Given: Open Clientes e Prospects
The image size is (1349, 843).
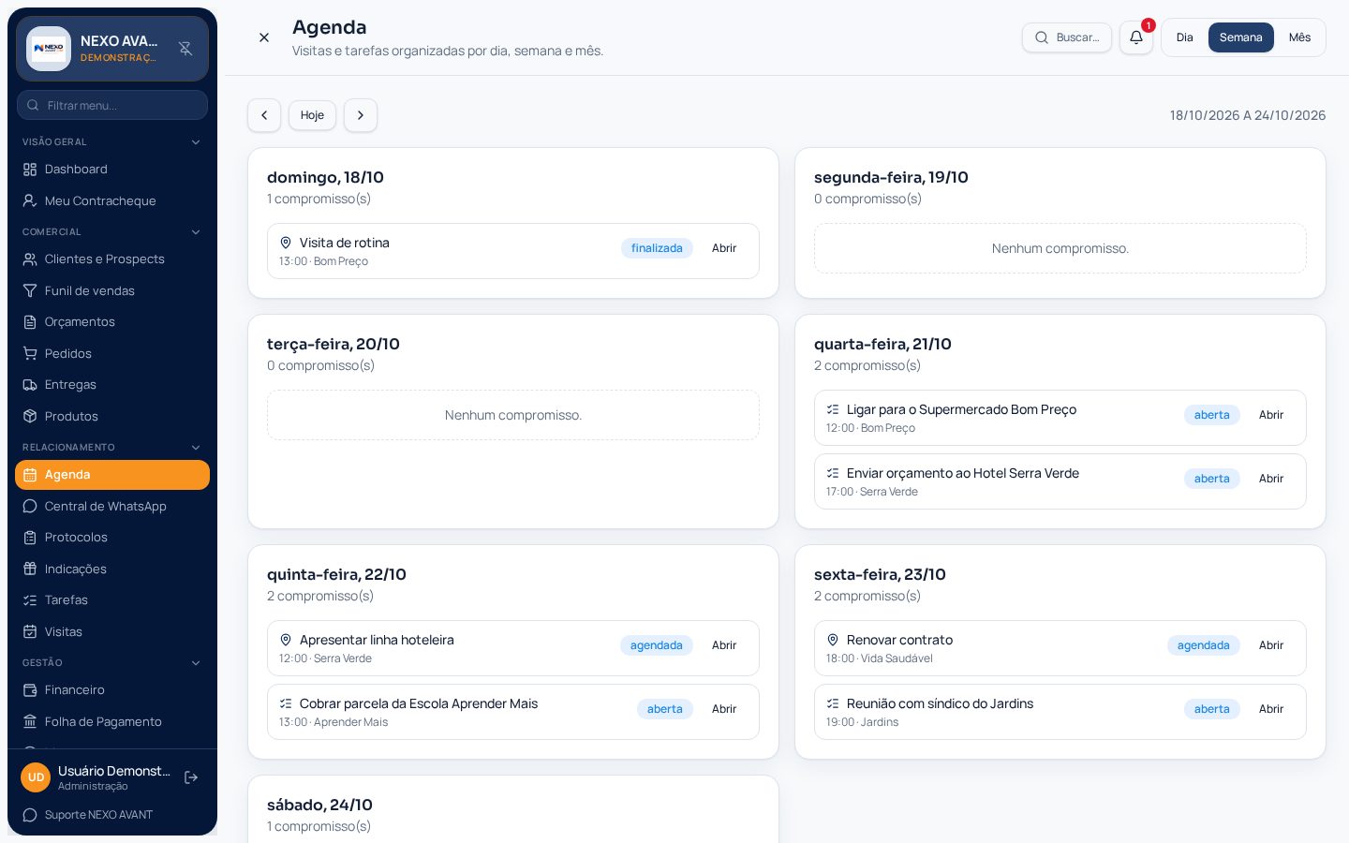Looking at the screenshot, I should pyautogui.click(x=112, y=259).
